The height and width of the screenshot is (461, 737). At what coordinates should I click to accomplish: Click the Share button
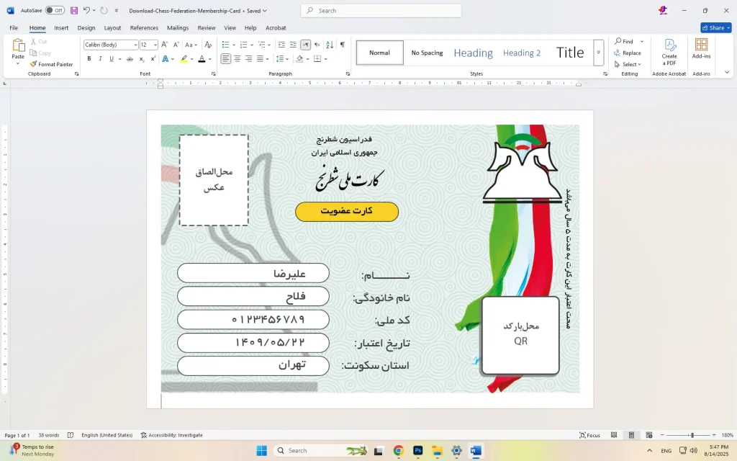716,28
